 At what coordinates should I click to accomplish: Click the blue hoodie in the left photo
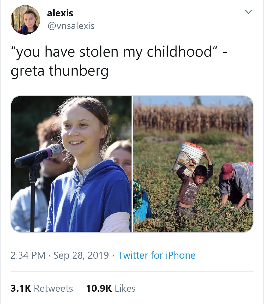pos(89,198)
